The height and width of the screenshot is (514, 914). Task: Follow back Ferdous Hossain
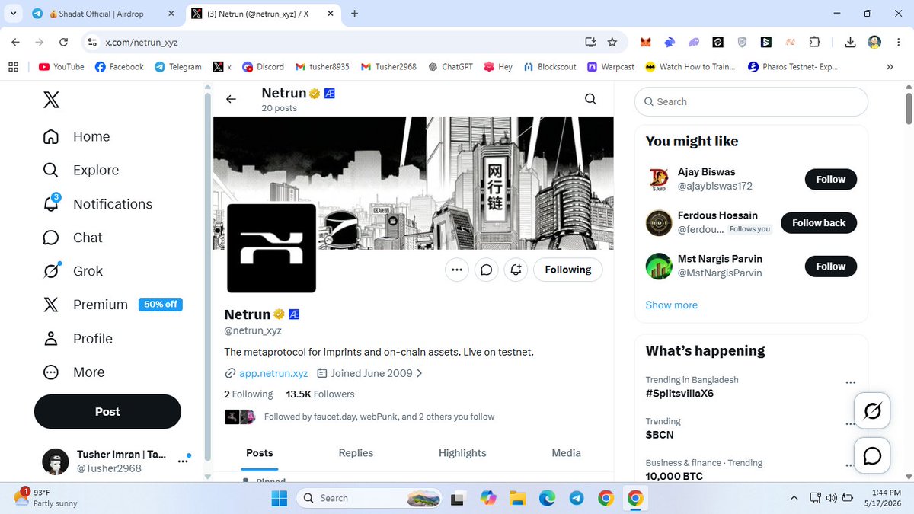pyautogui.click(x=819, y=222)
